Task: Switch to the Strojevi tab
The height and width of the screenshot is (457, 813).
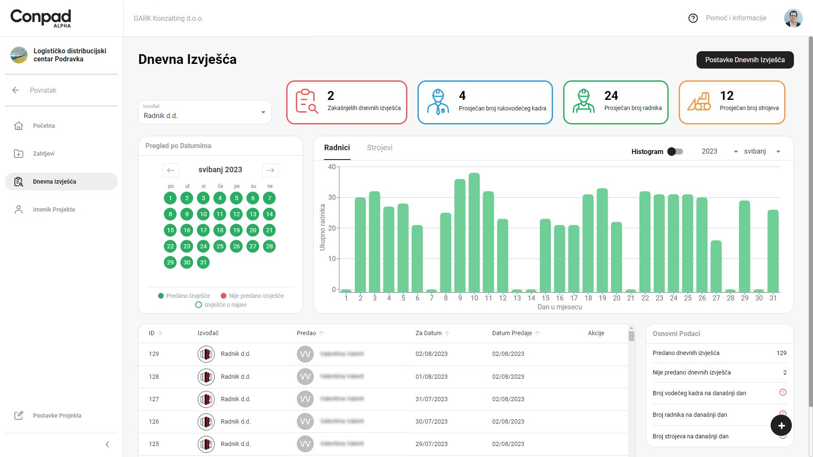Action: coord(379,148)
